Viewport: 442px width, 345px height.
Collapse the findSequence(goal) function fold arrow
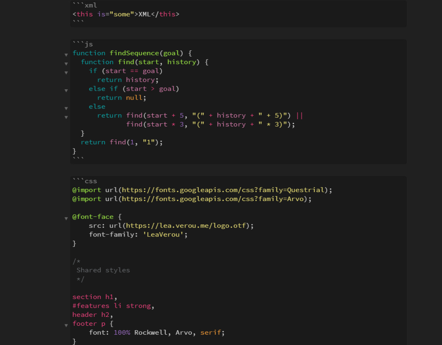coord(66,55)
